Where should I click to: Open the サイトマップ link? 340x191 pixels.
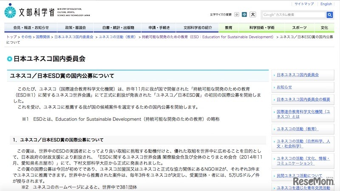coord(304,4)
